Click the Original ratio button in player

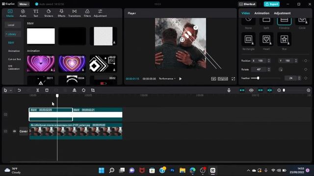tap(223, 79)
